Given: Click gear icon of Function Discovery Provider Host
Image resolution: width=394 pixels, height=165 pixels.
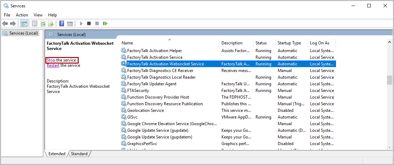Looking at the screenshot, I should [x=123, y=97].
